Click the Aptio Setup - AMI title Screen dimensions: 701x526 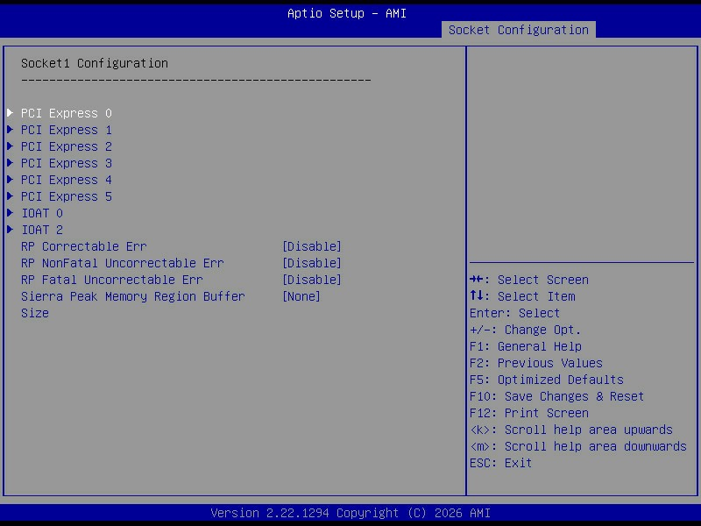pos(347,13)
